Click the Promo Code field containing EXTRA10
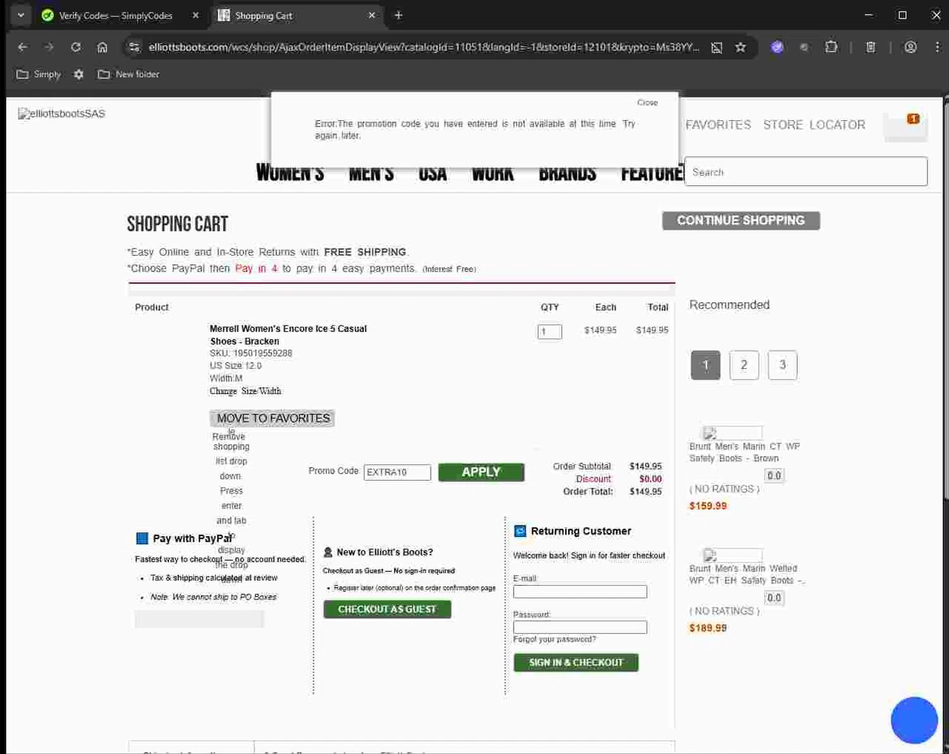Image resolution: width=949 pixels, height=754 pixels. [397, 472]
